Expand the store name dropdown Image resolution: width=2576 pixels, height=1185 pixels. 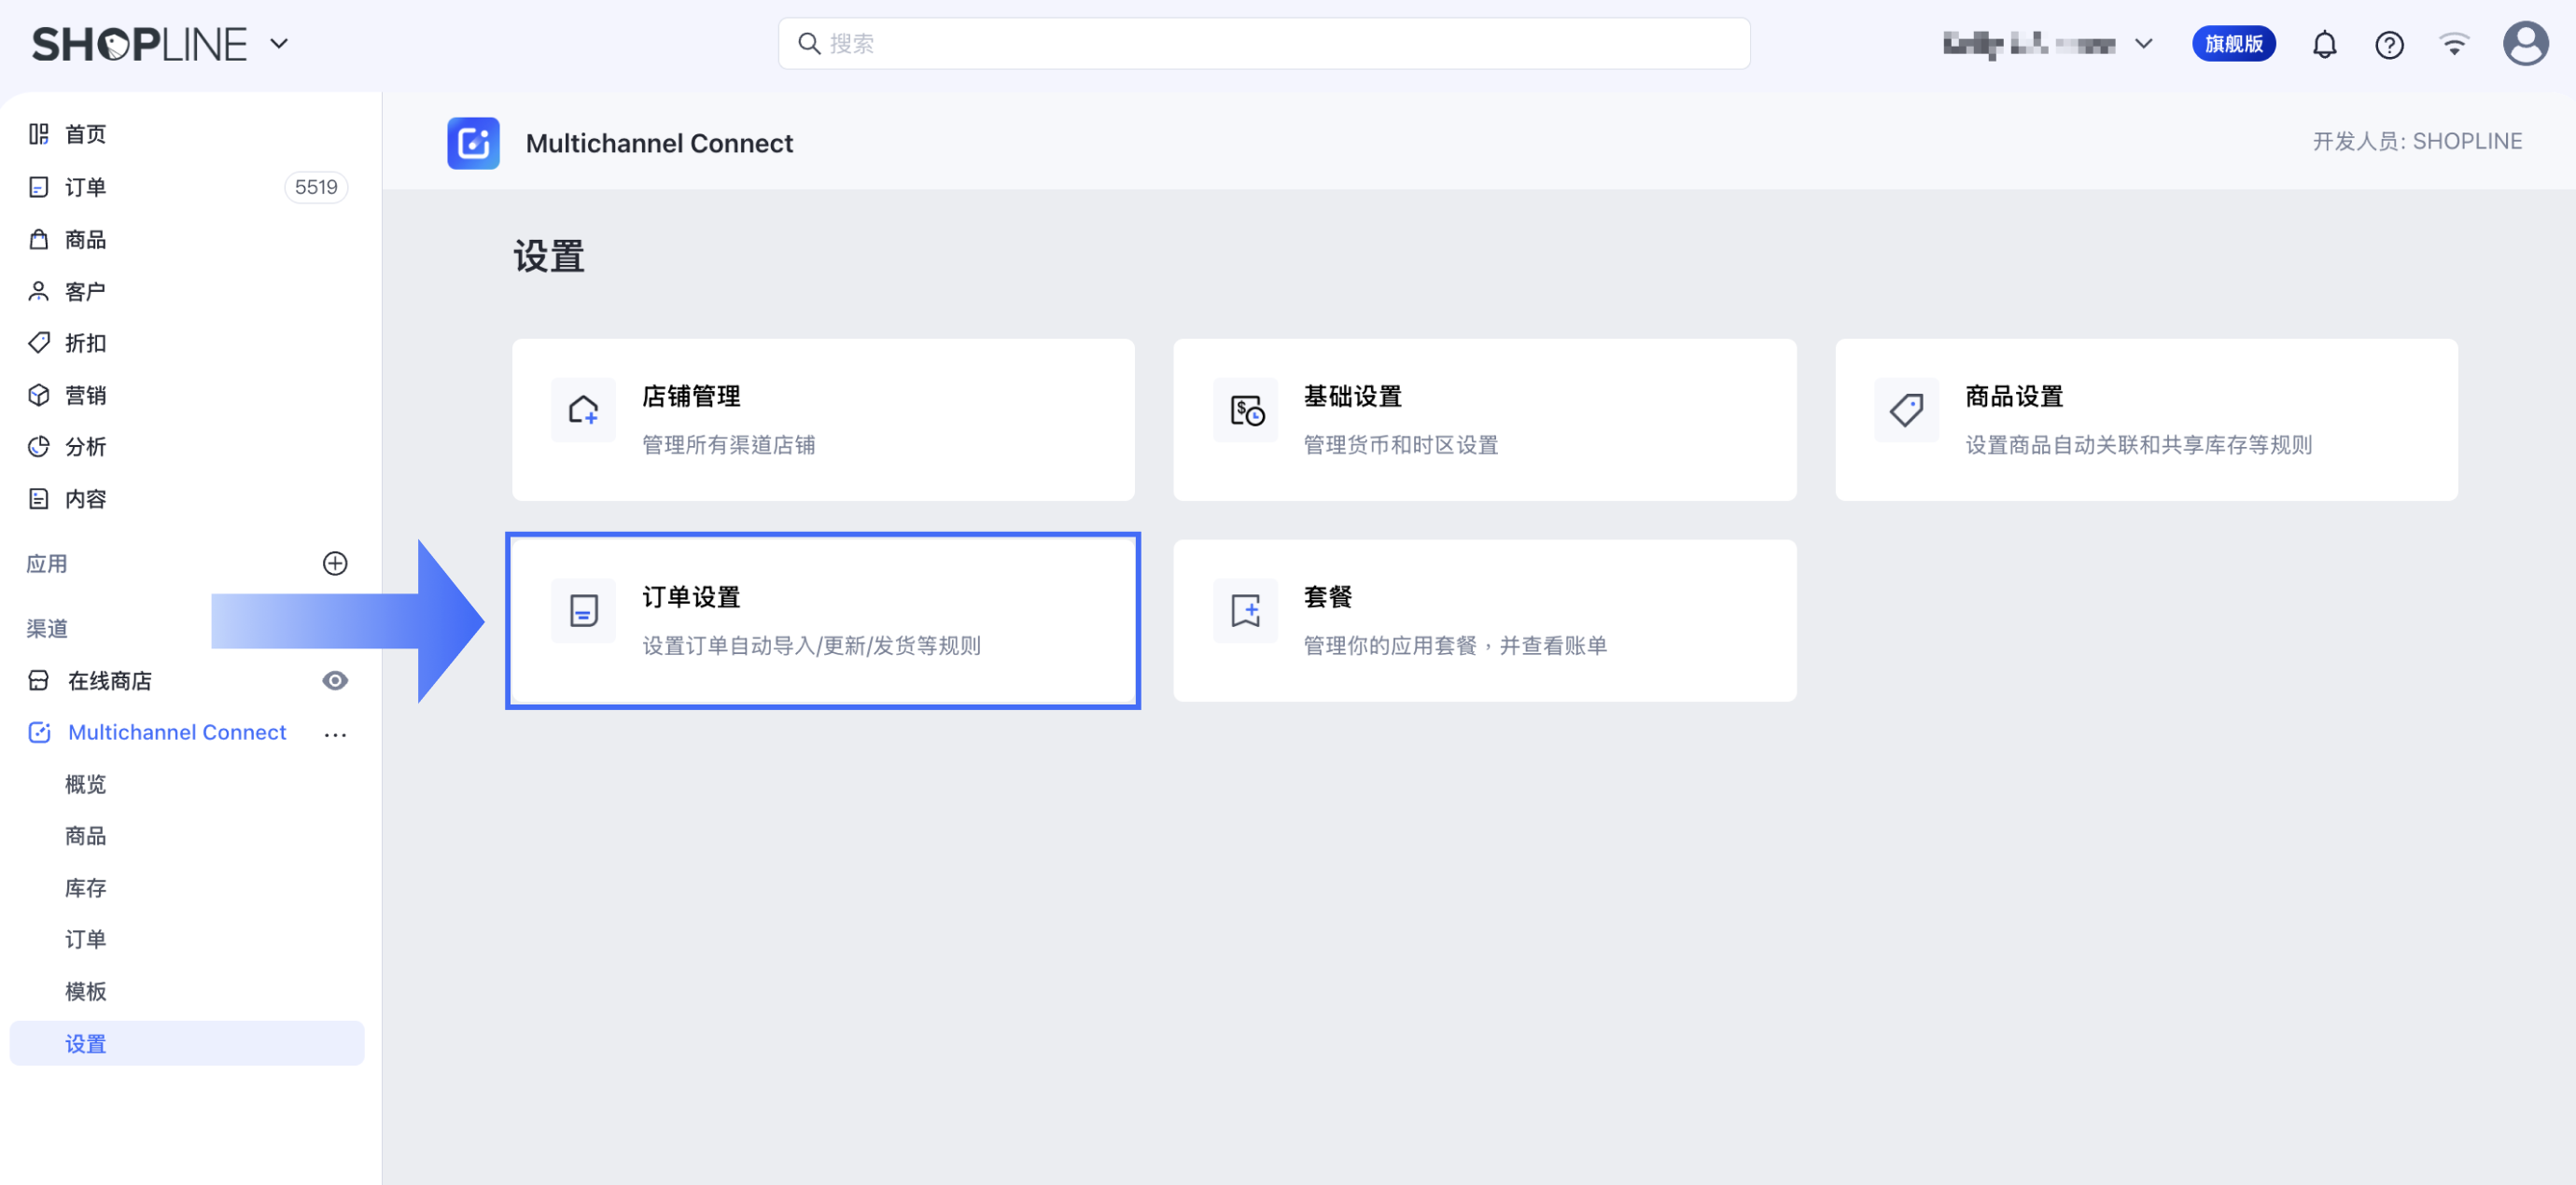tap(2142, 44)
